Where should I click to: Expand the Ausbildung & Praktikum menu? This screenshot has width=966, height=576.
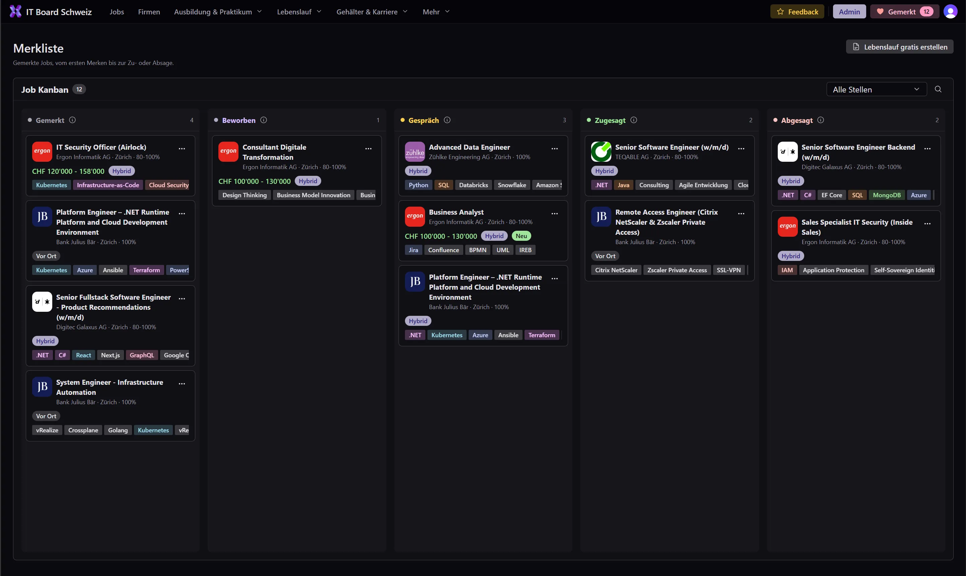click(x=218, y=12)
